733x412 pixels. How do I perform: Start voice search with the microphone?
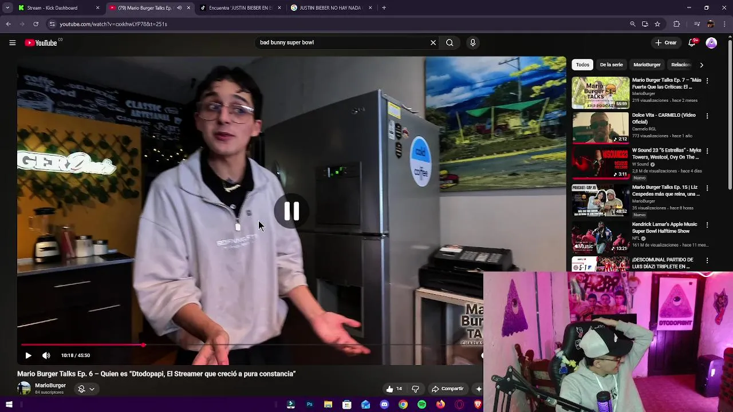[472, 42]
